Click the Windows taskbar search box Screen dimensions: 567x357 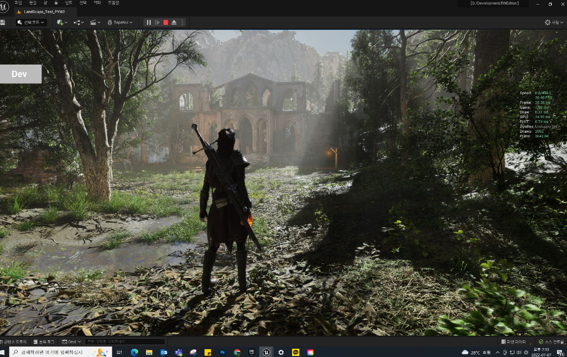(x=60, y=352)
